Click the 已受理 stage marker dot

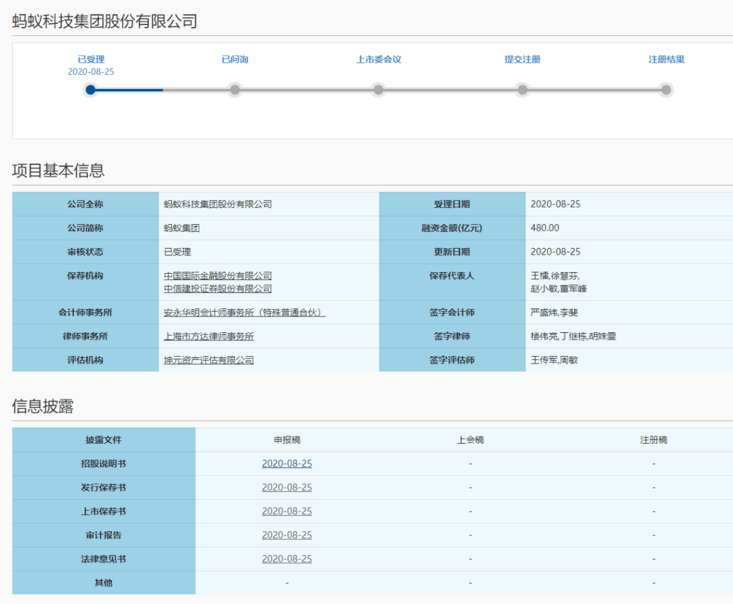click(91, 89)
